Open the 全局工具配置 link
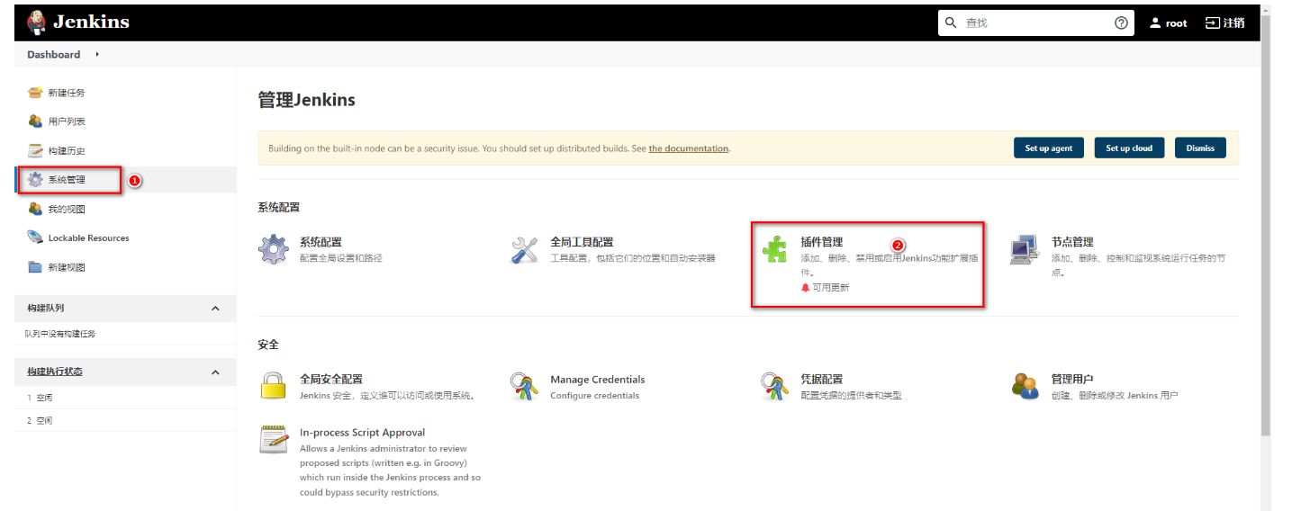Viewport: 1292px width, 511px height. point(582,242)
